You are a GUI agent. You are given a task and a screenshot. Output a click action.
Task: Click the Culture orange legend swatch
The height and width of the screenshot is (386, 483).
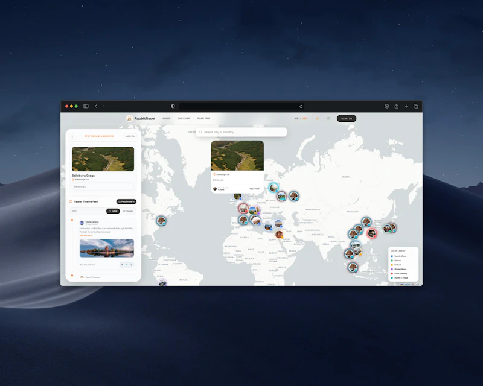pos(392,265)
